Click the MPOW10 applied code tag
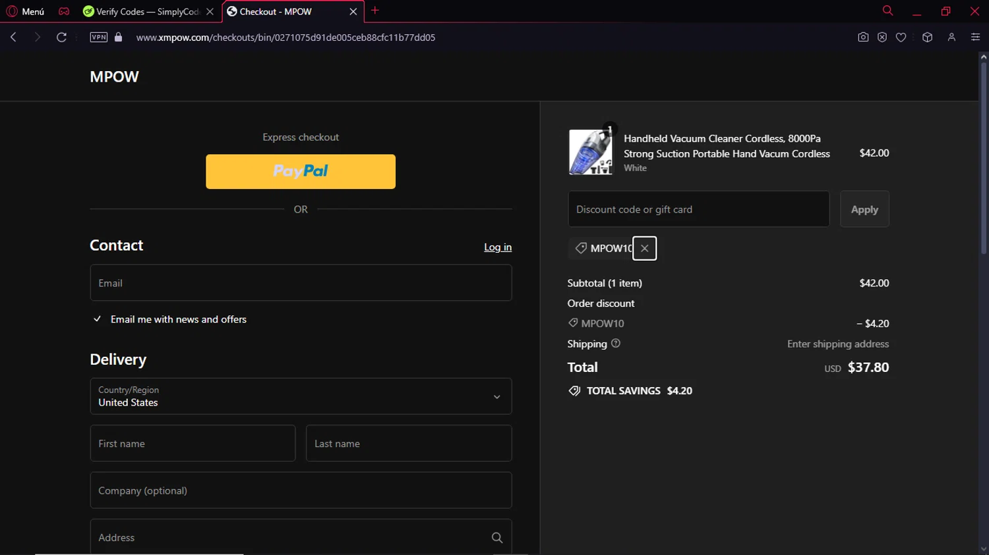989x555 pixels. click(x=603, y=248)
